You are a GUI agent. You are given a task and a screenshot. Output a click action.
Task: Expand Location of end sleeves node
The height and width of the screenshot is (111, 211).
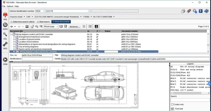click(x=14, y=42)
